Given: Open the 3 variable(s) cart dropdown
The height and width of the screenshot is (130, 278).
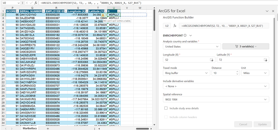Looking at the screenshot, I should (x=246, y=46).
